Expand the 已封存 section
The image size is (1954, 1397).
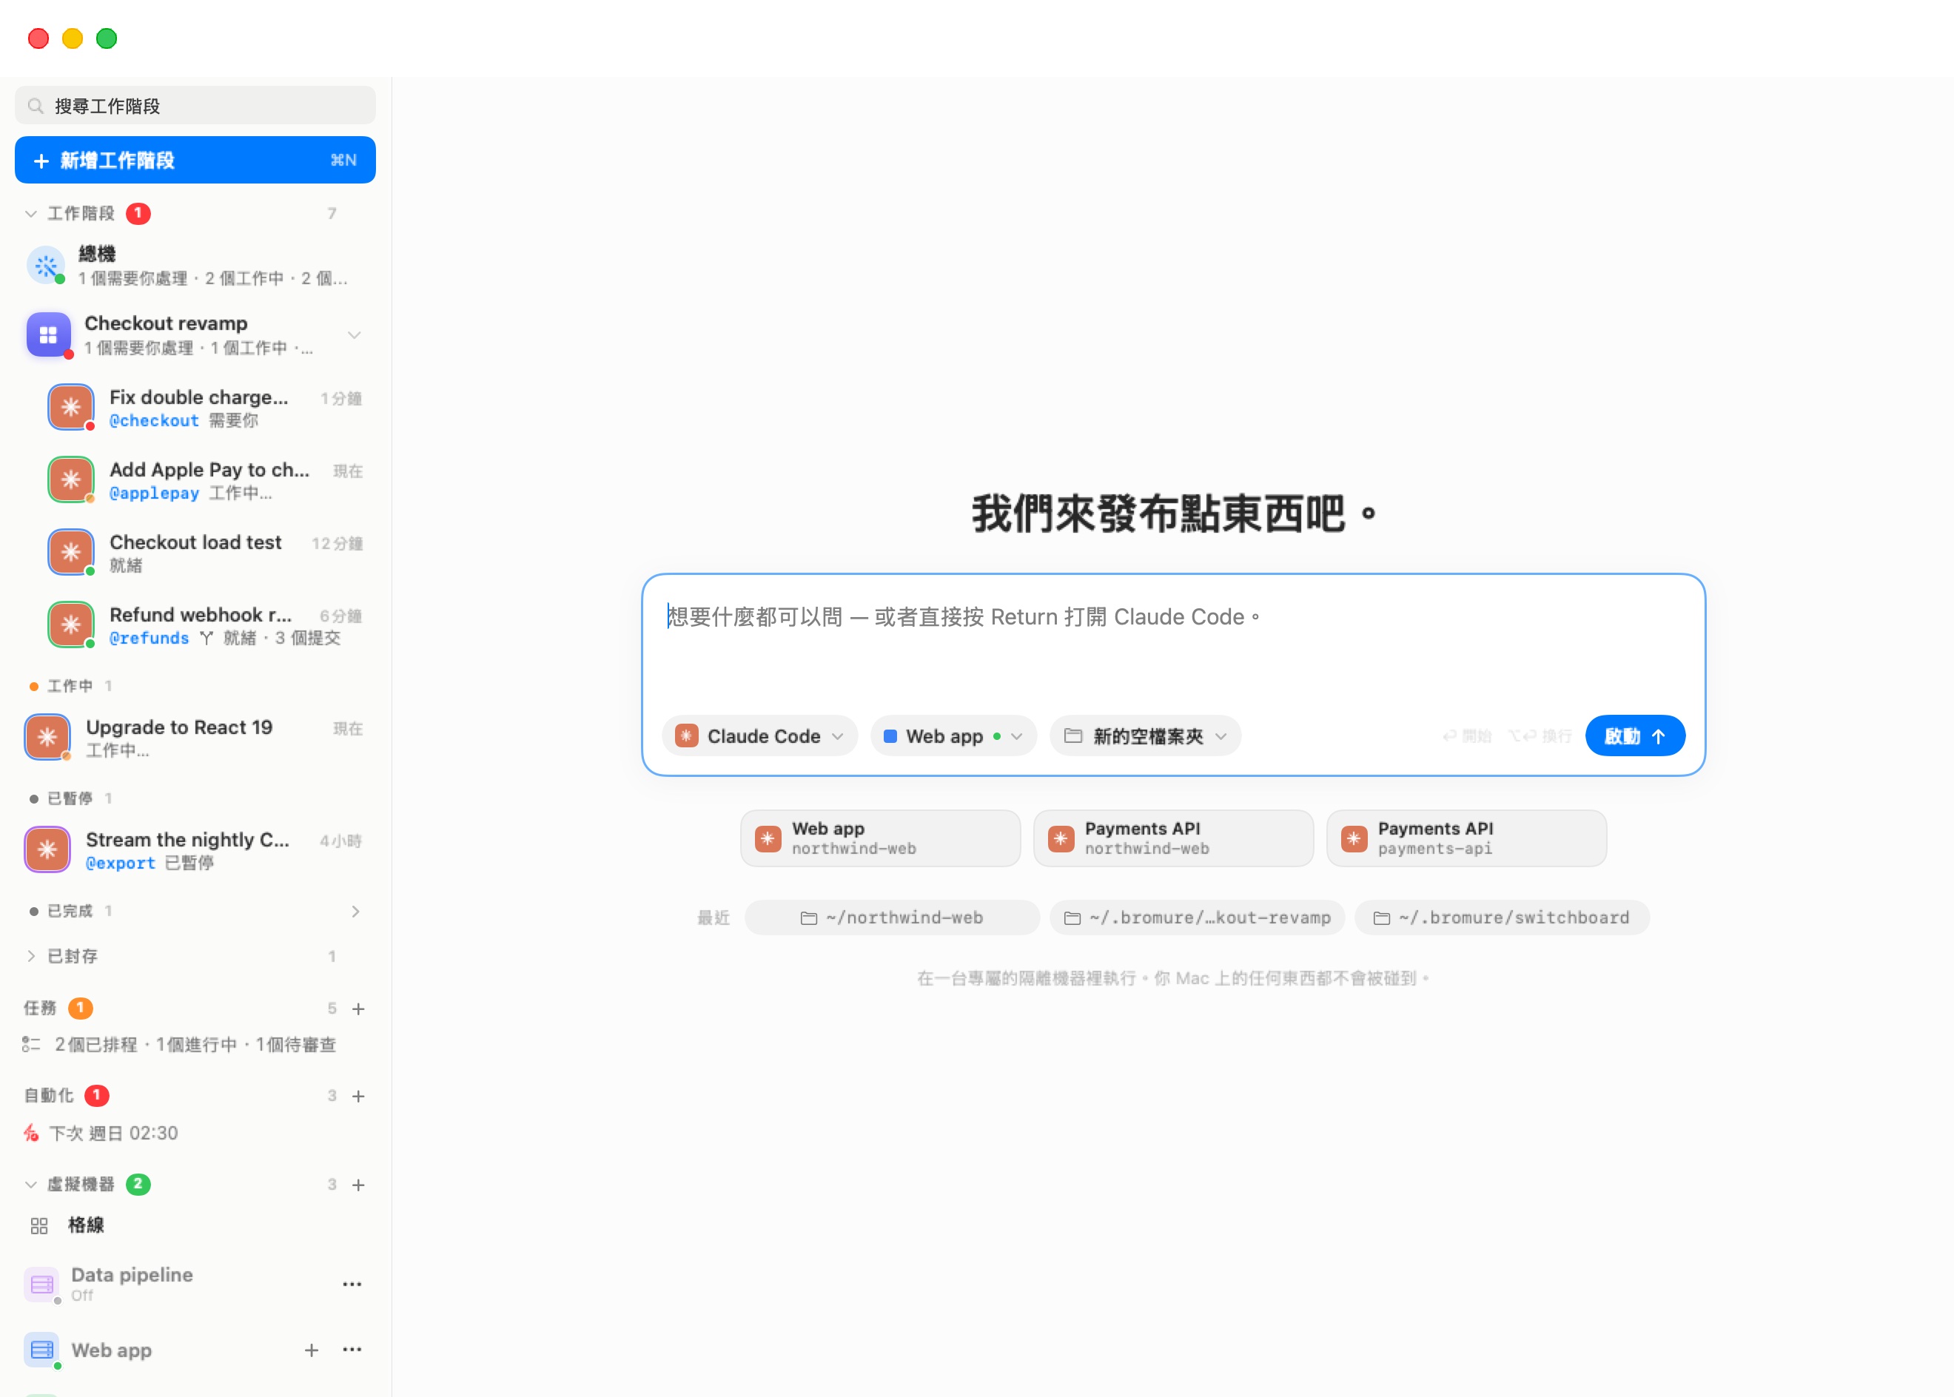pyautogui.click(x=31, y=957)
